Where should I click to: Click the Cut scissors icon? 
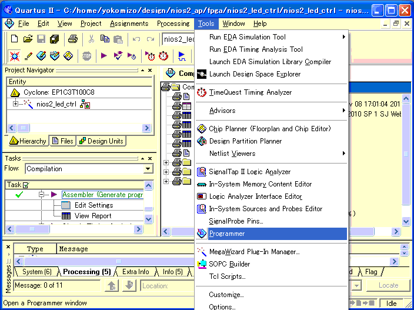[91, 39]
